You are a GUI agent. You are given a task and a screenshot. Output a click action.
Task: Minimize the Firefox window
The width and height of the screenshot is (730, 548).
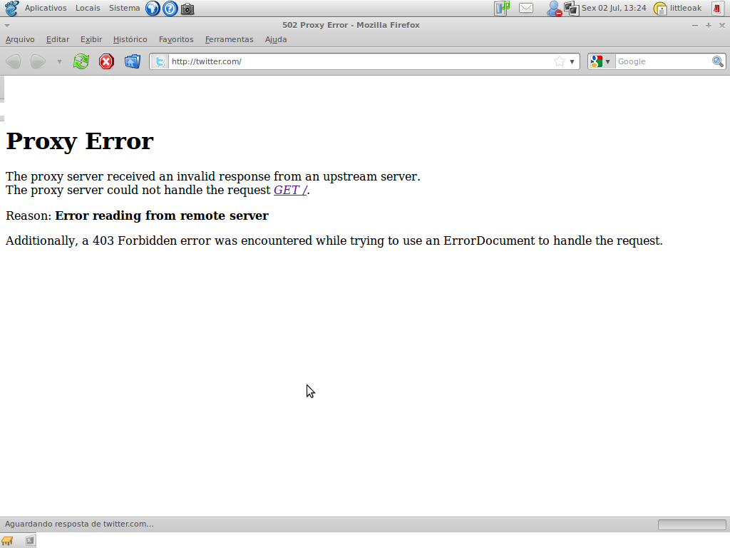pyautogui.click(x=695, y=26)
